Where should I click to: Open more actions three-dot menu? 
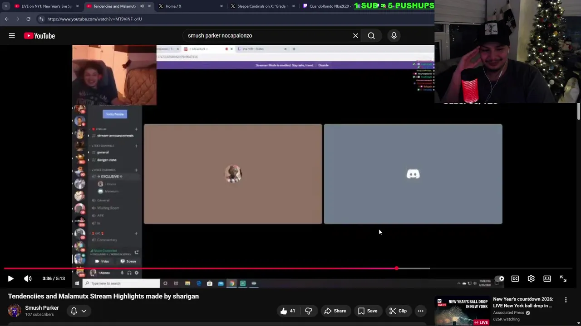pyautogui.click(x=421, y=311)
